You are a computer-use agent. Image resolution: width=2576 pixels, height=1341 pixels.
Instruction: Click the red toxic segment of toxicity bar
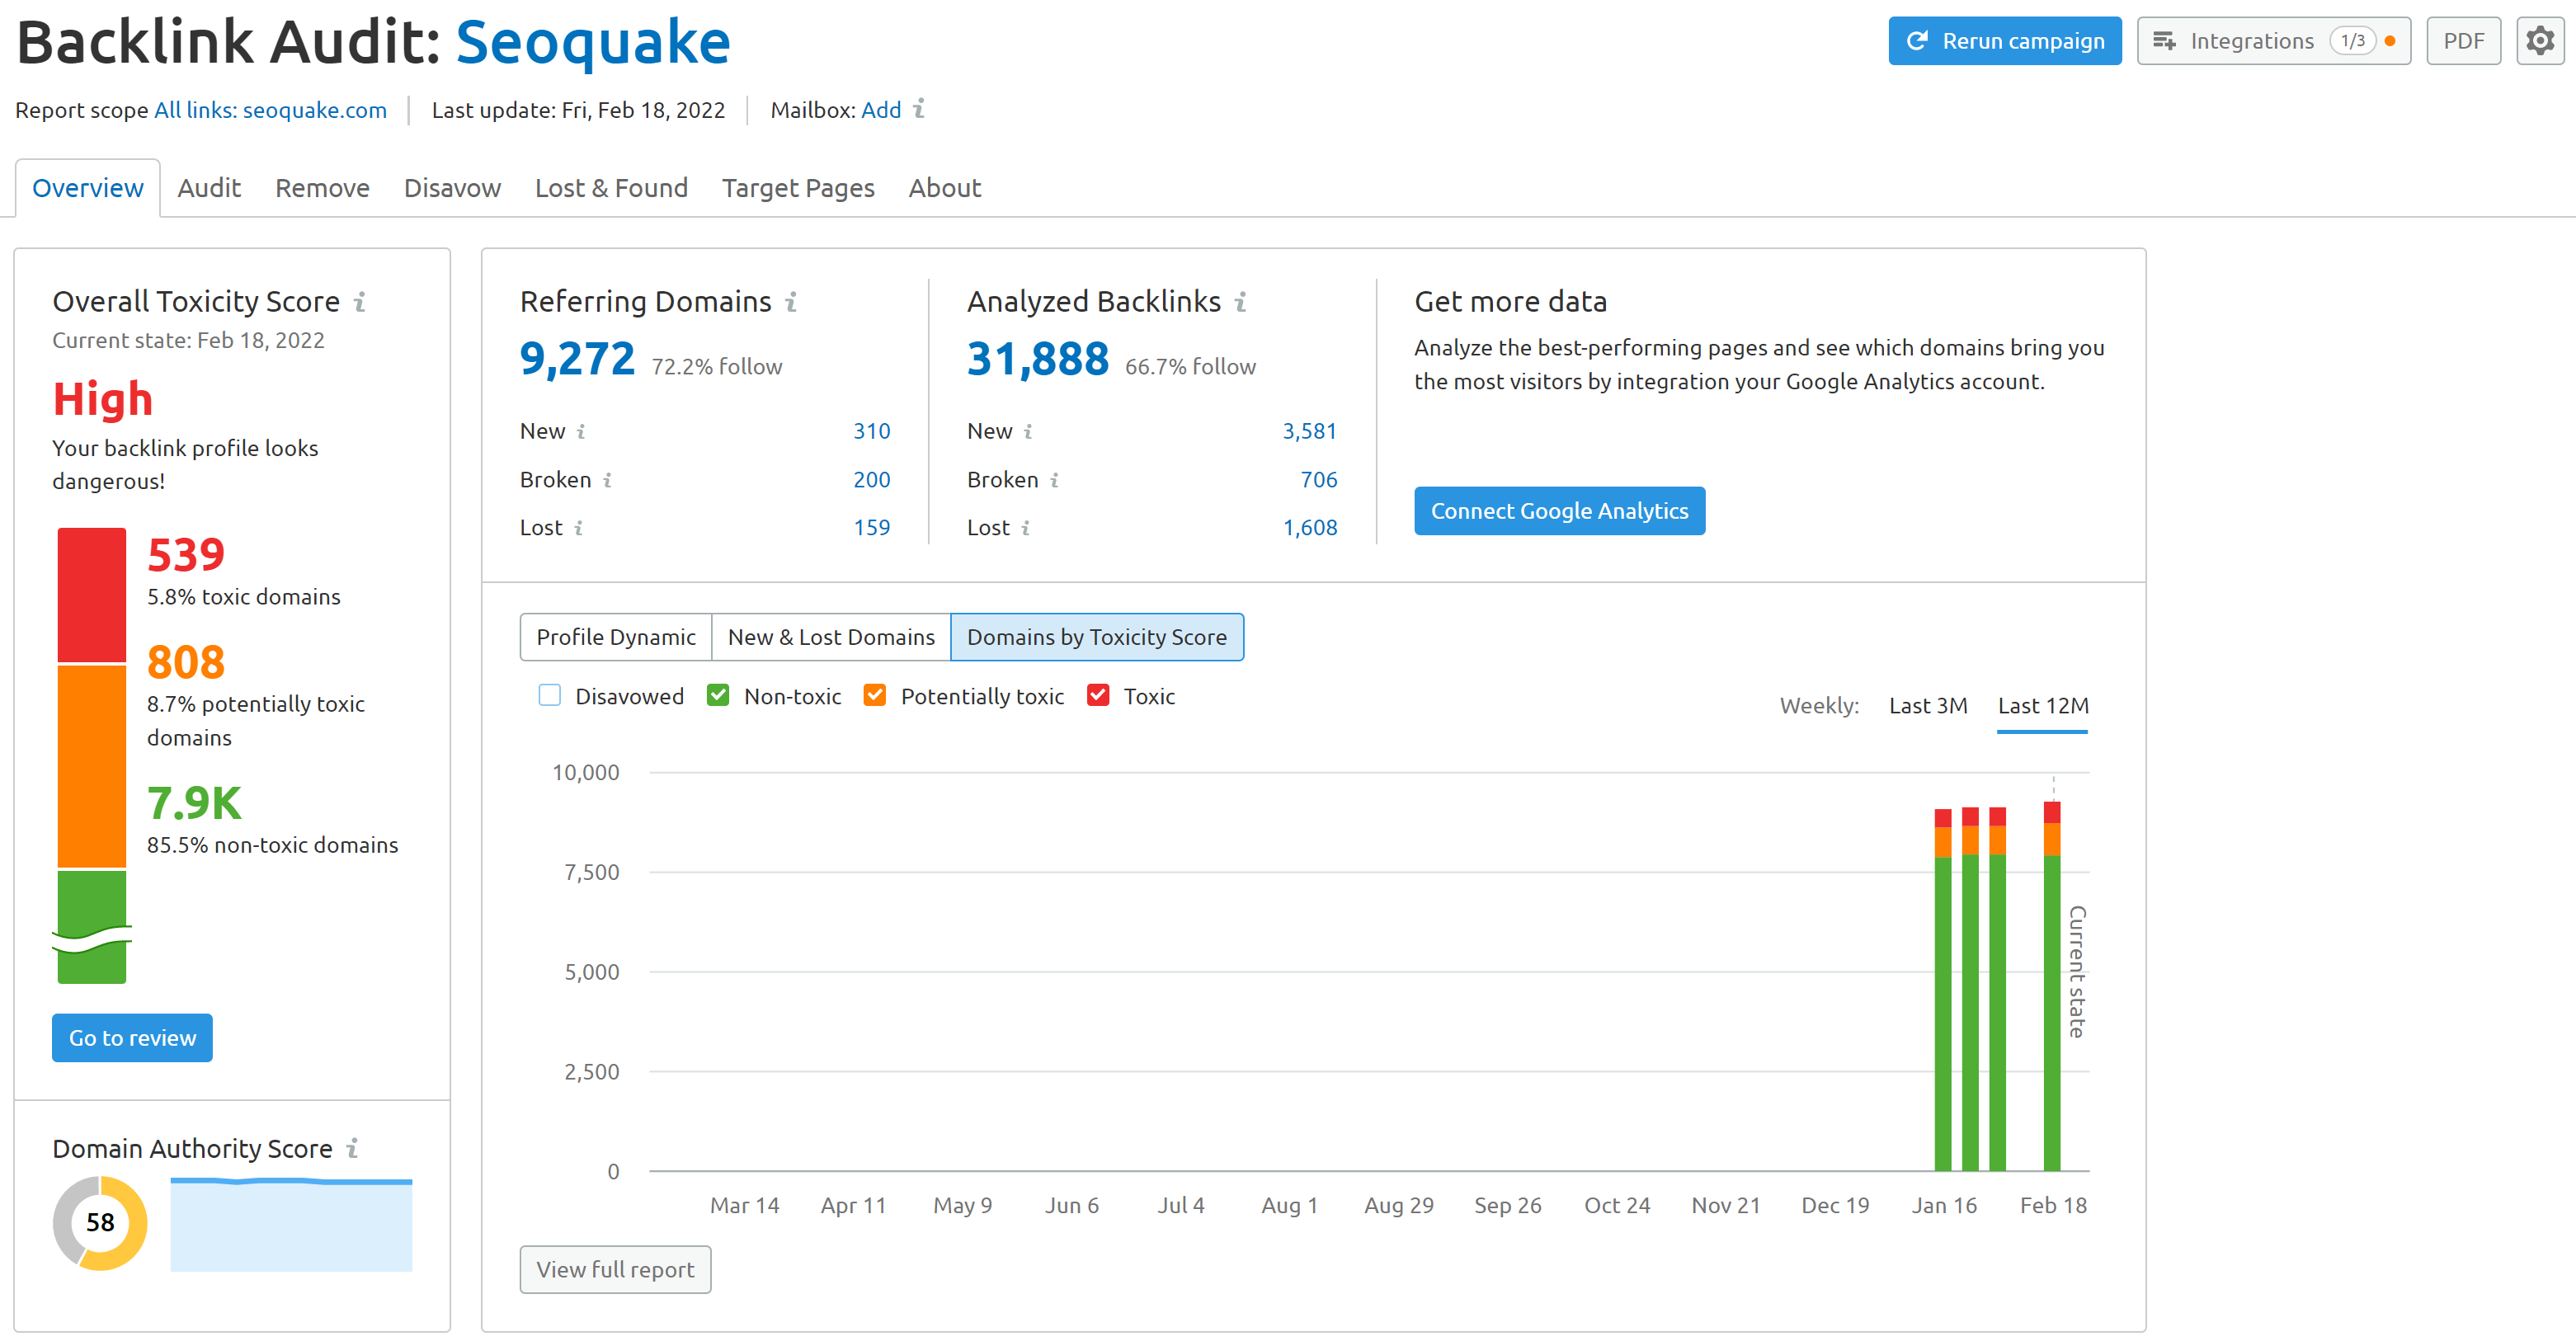(92, 595)
